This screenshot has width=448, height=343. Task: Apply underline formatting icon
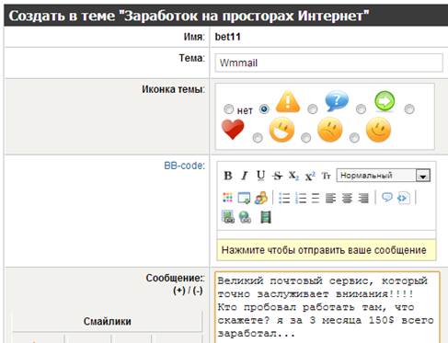[260, 176]
